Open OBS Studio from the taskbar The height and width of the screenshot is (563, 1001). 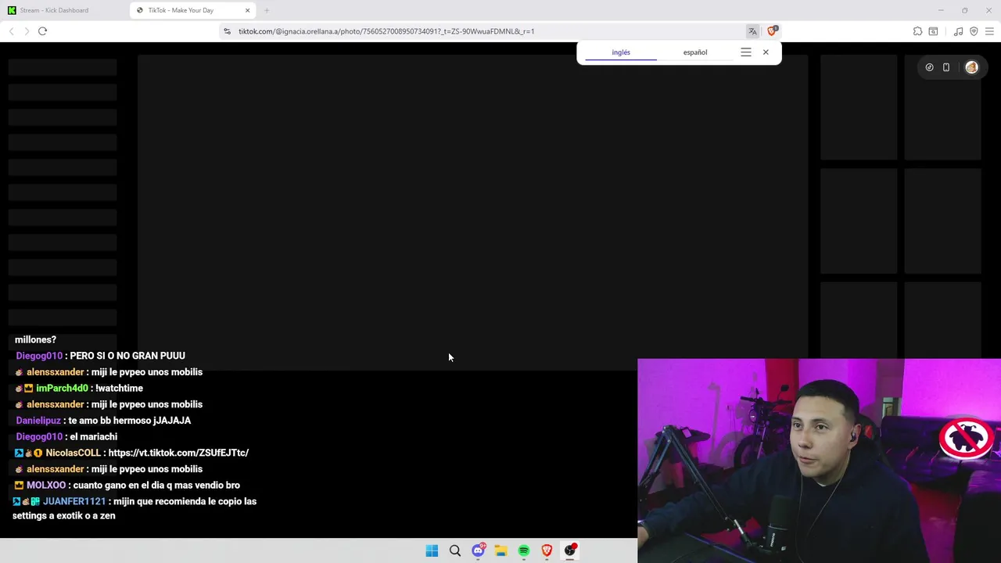coord(570,550)
